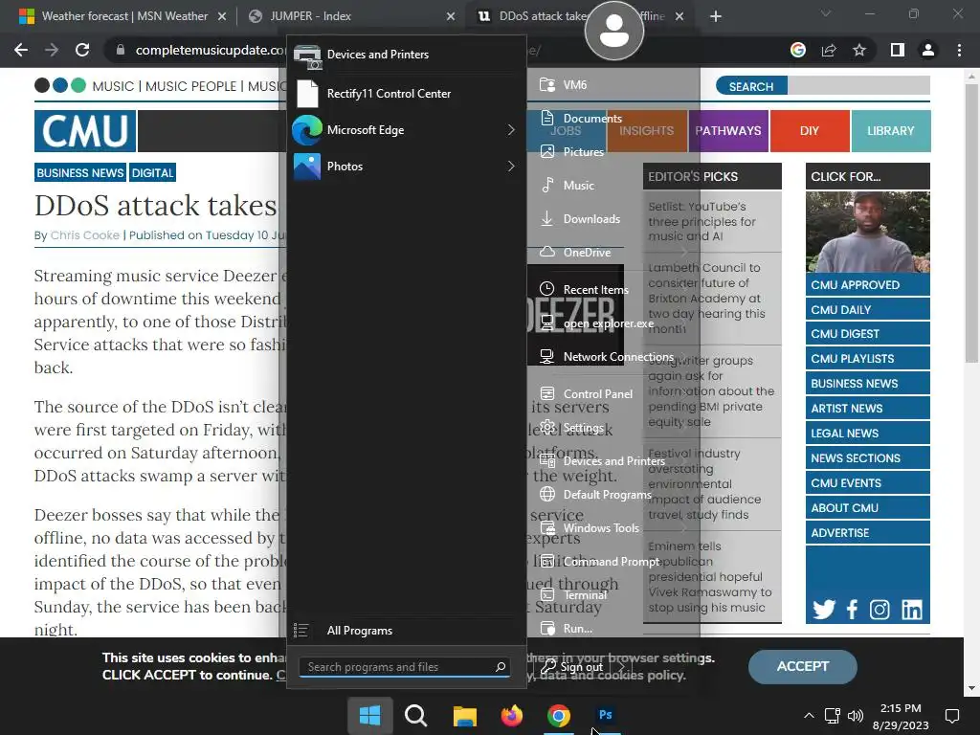Screen dimensions: 980x735
Task: Open Chrome three-dot menu
Action: [x=959, y=50]
